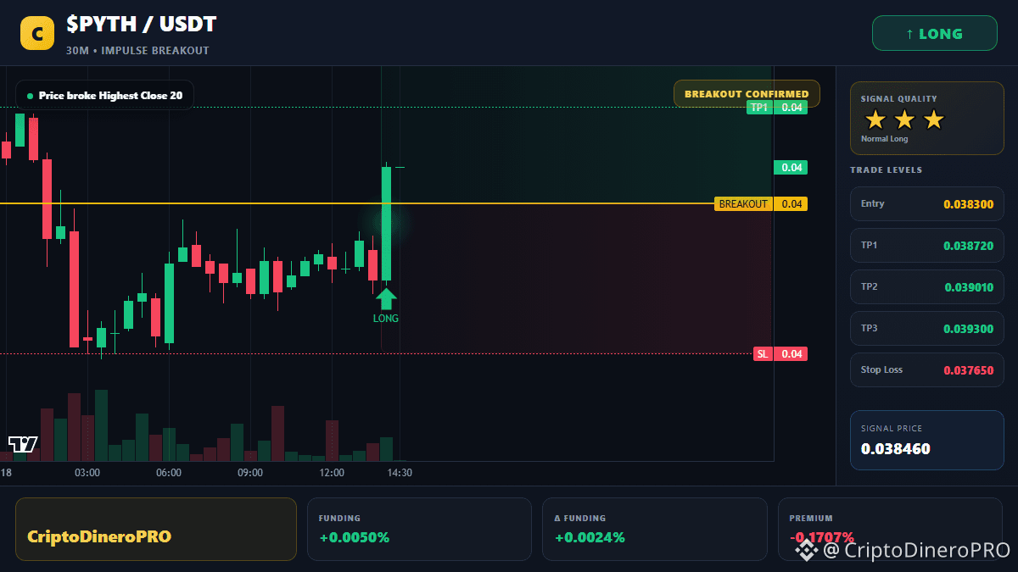Click the Δ Funding +0.0024% card
Screen dimensions: 1018x572
click(x=654, y=529)
